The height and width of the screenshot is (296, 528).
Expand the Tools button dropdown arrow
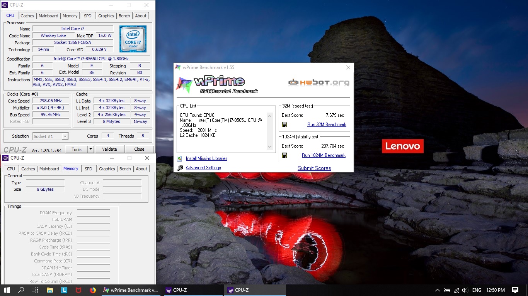click(x=90, y=149)
